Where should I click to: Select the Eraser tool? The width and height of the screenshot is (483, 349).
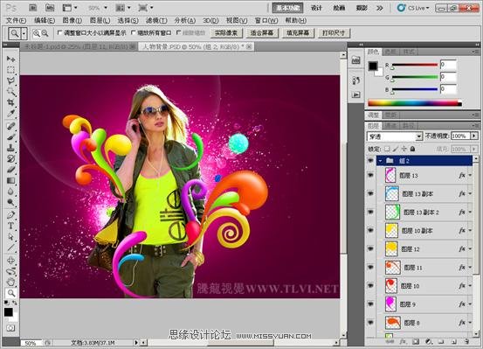pos(10,170)
